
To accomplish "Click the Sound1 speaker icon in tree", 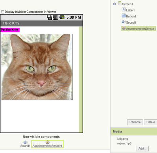I will tap(124, 22).
